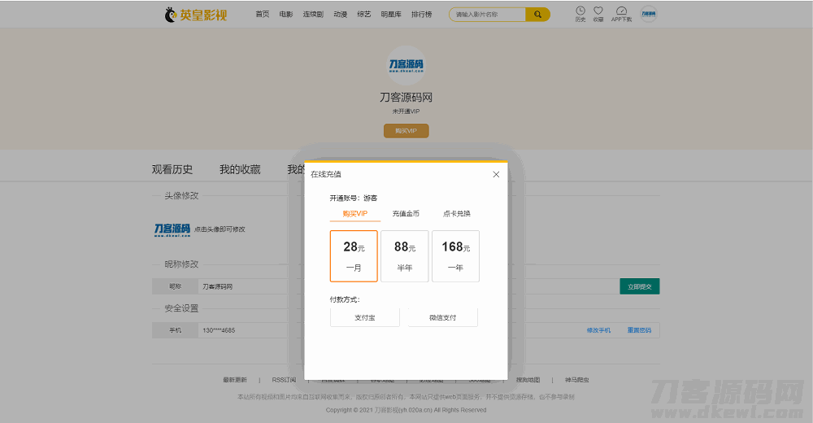Click the large profile avatar image
The height and width of the screenshot is (423, 813).
[406, 65]
